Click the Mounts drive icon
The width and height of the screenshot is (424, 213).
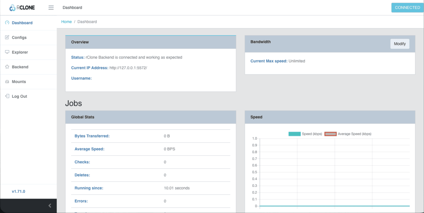7,81
